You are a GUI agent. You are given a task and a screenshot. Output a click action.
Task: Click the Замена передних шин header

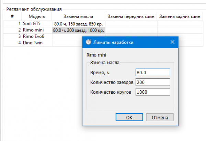131,16
